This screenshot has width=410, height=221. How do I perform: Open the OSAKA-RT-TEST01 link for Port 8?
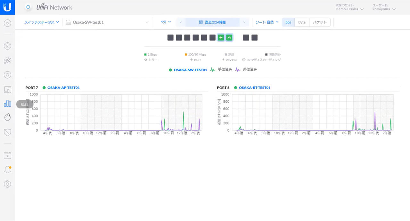tap(255, 88)
